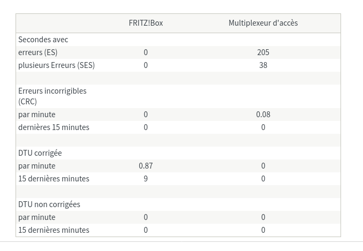Click the plusieurs Erreurs (SES) row label
363x251 pixels.
[57, 65]
